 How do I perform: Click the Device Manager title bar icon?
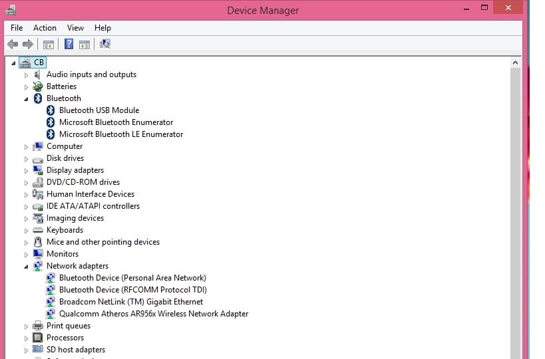(x=11, y=11)
